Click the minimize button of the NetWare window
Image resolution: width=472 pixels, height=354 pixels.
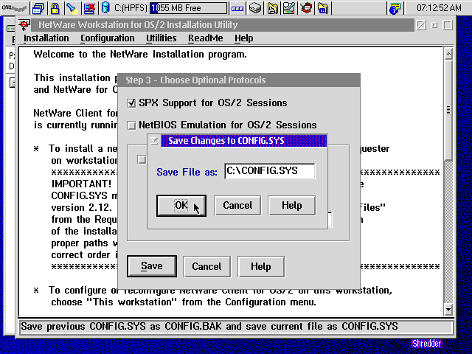pos(434,25)
